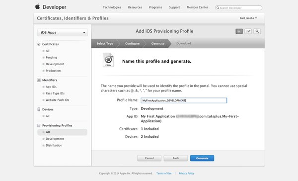Image resolution: width=298 pixels, height=181 pixels.
Task: Expand the Bart Jacobs account menu
Action: point(248,18)
